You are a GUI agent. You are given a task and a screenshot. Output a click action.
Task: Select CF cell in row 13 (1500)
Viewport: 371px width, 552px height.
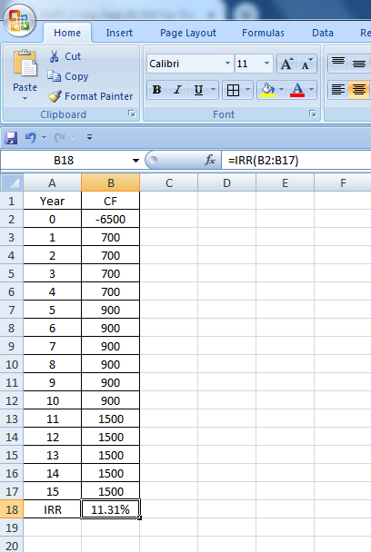pyautogui.click(x=110, y=419)
